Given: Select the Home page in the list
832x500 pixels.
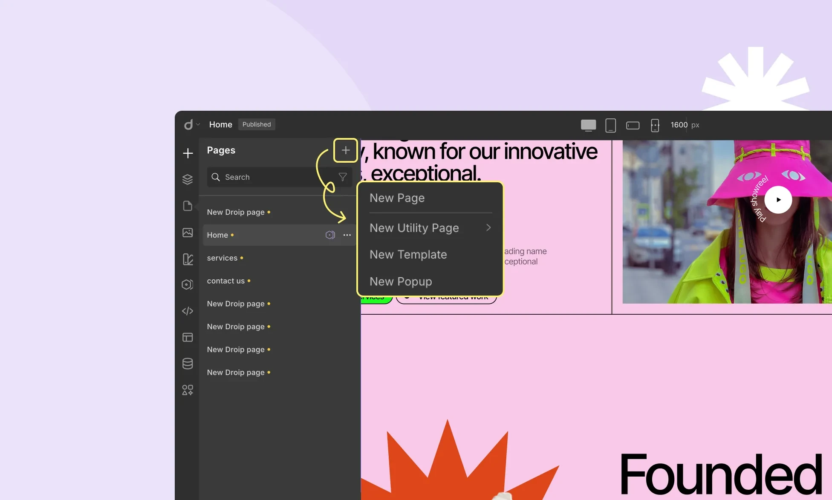Looking at the screenshot, I should coord(280,235).
